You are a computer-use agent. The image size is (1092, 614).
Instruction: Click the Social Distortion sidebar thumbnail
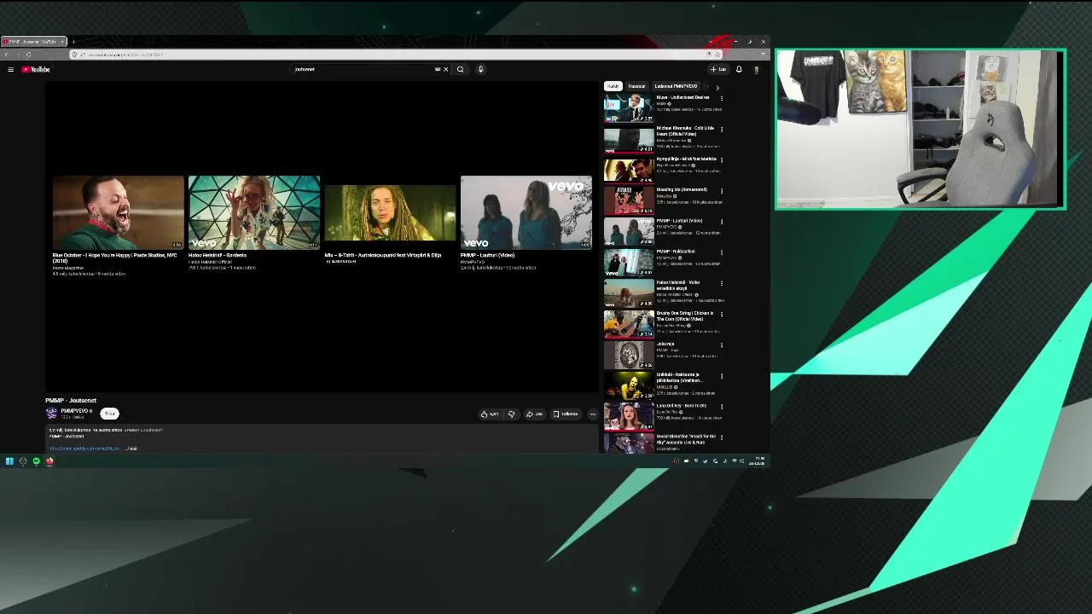click(x=629, y=443)
